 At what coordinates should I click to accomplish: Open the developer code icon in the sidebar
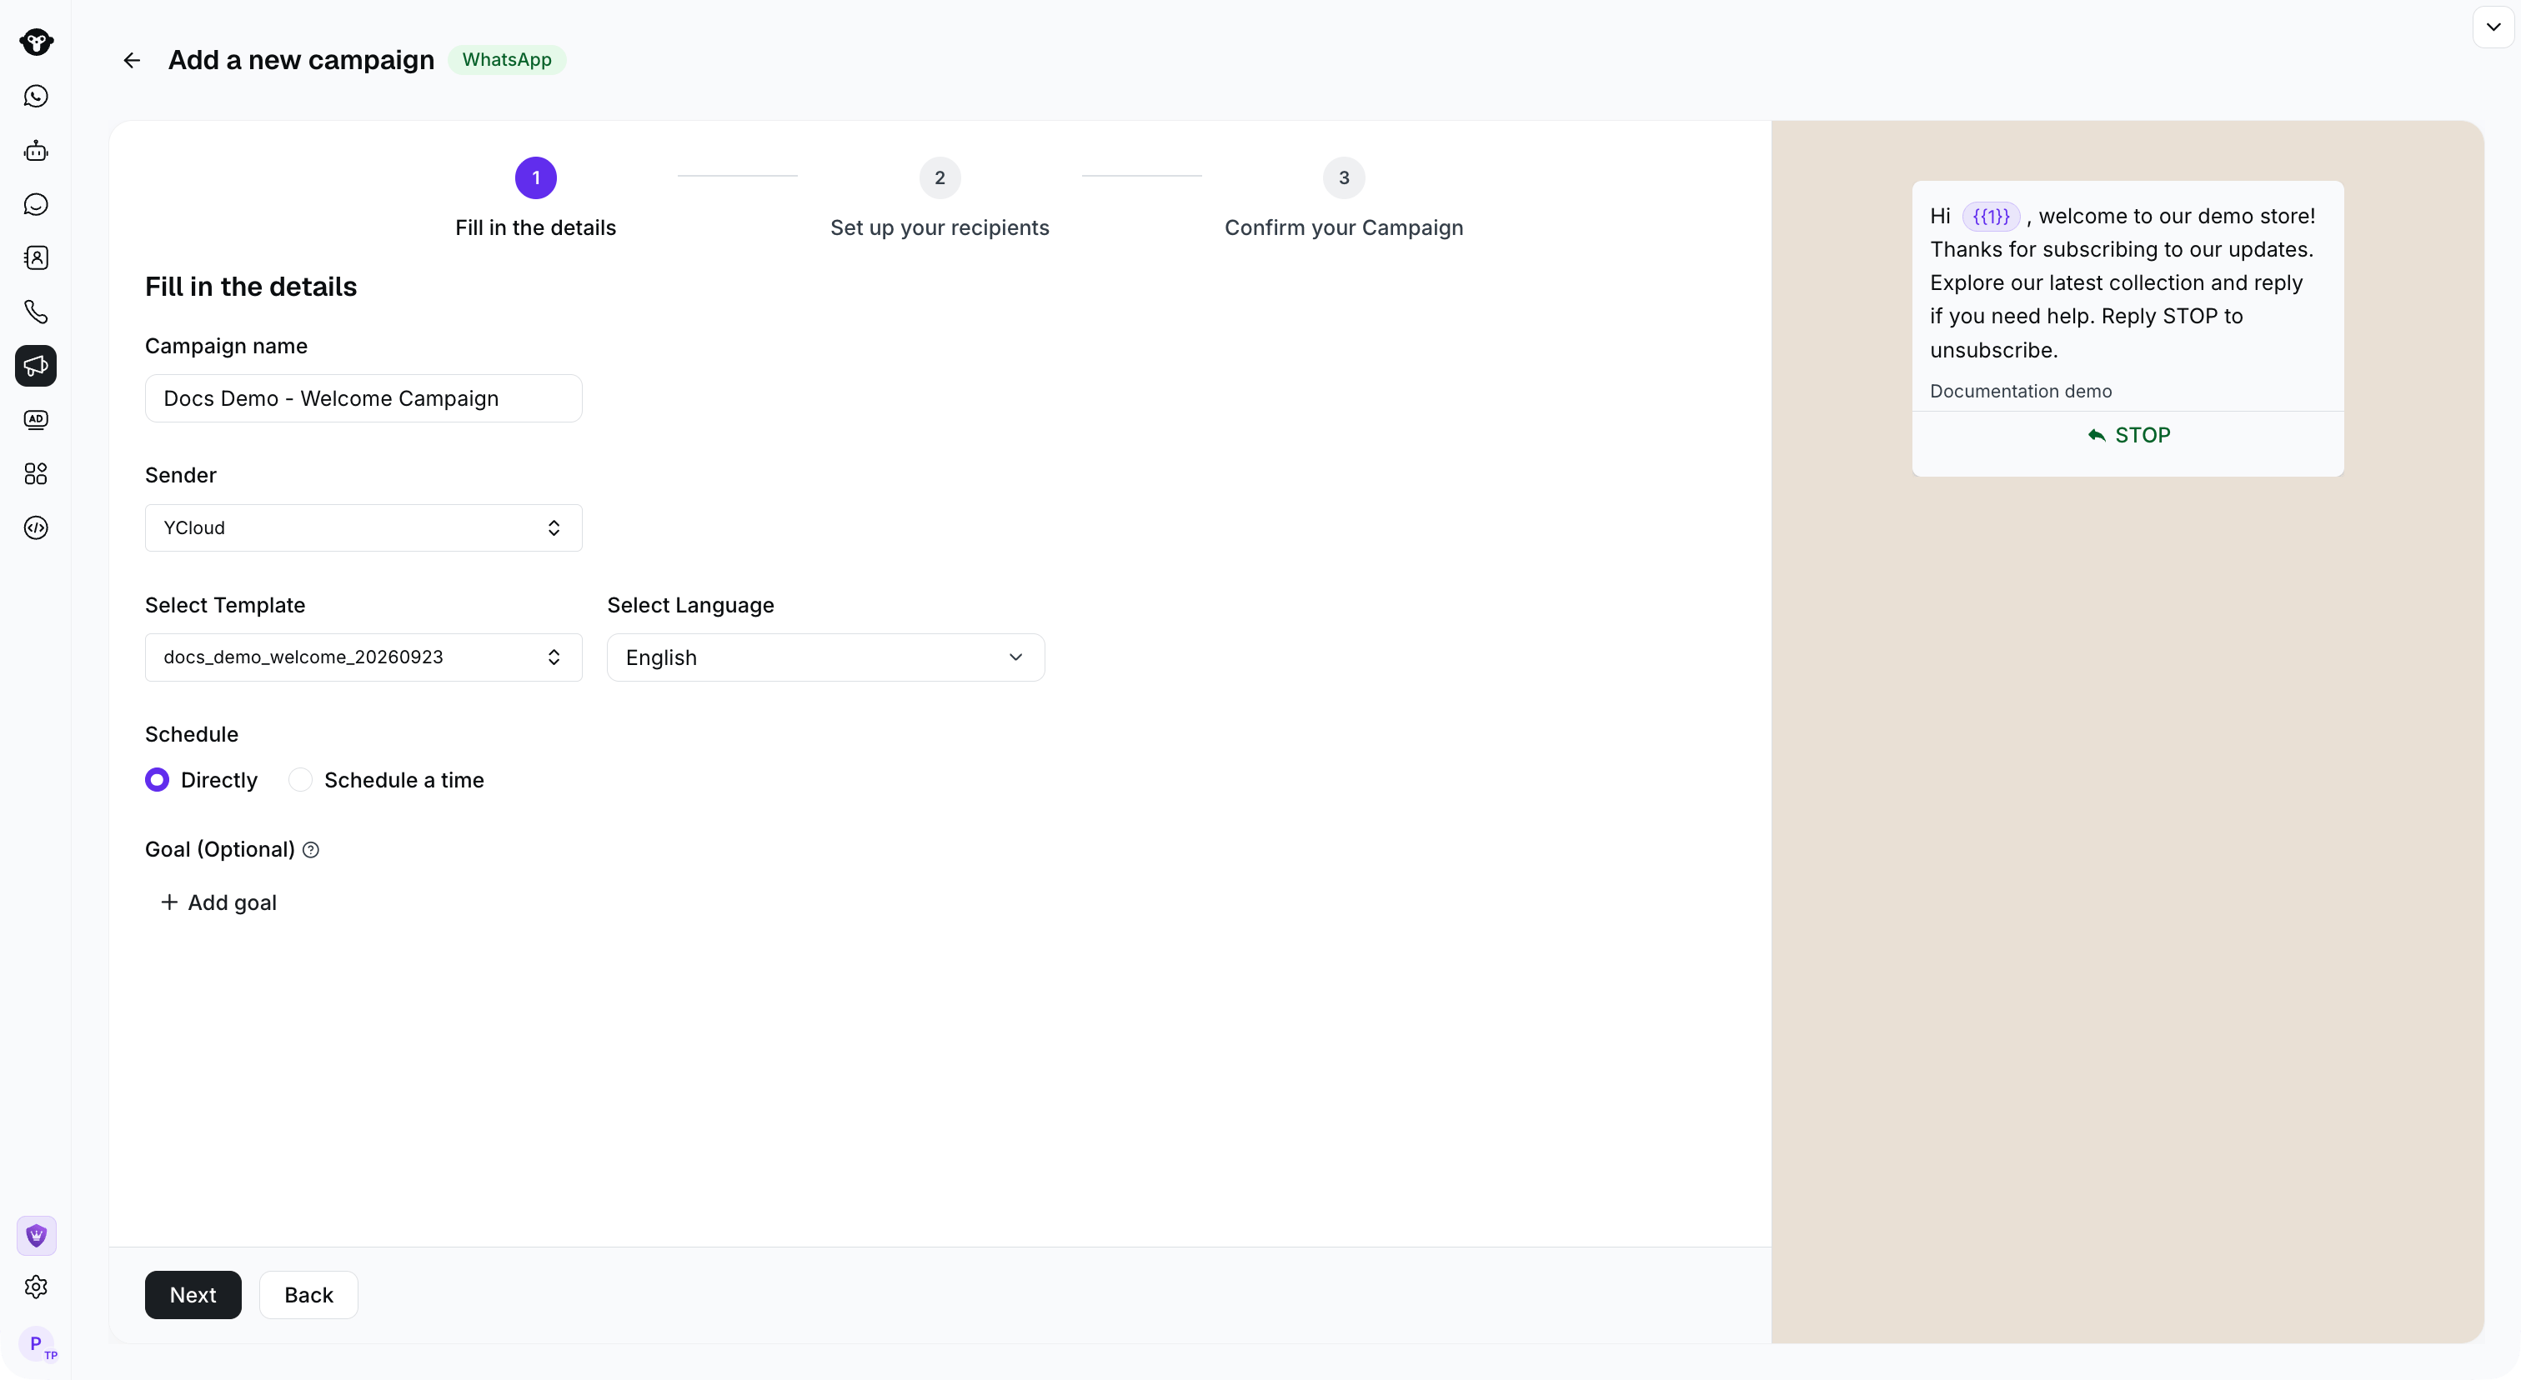[x=36, y=528]
